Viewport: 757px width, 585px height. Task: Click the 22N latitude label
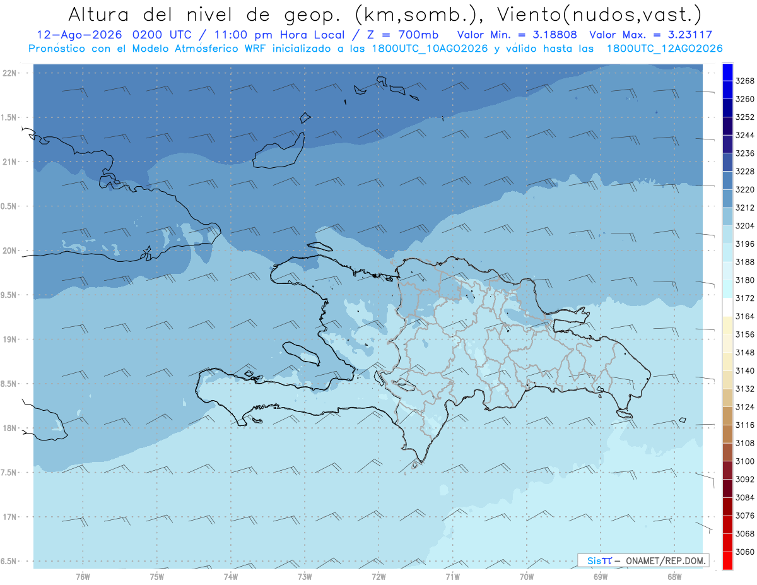pyautogui.click(x=9, y=73)
